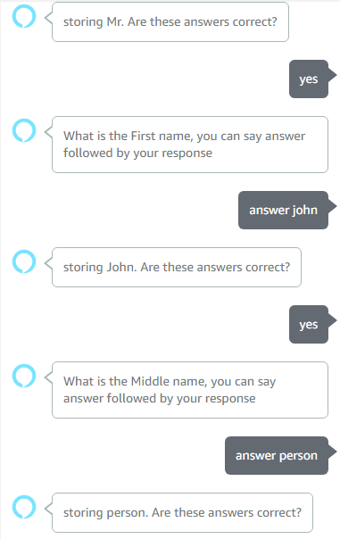This screenshot has width=340, height=539.
Task: Click 'followed by your response' in First name bubble
Action: (x=137, y=153)
